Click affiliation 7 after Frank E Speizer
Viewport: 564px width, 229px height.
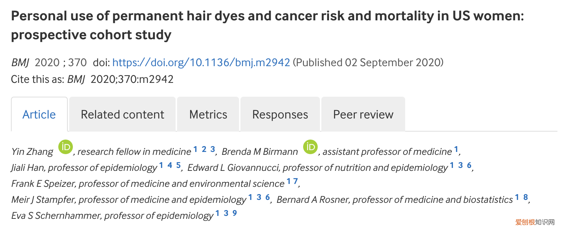tap(295, 181)
